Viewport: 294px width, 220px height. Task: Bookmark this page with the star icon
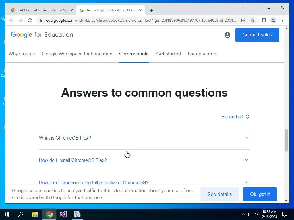click(253, 20)
